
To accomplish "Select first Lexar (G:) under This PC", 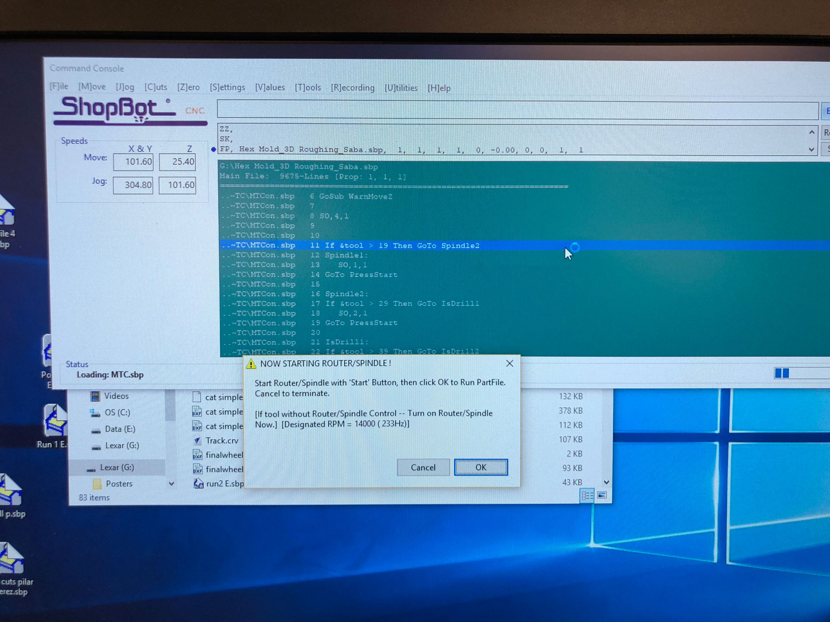I will click(x=122, y=445).
